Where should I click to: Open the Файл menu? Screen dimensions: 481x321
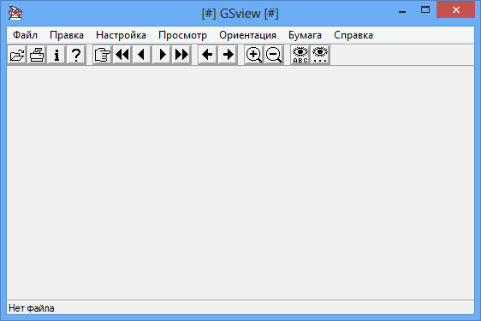point(25,35)
